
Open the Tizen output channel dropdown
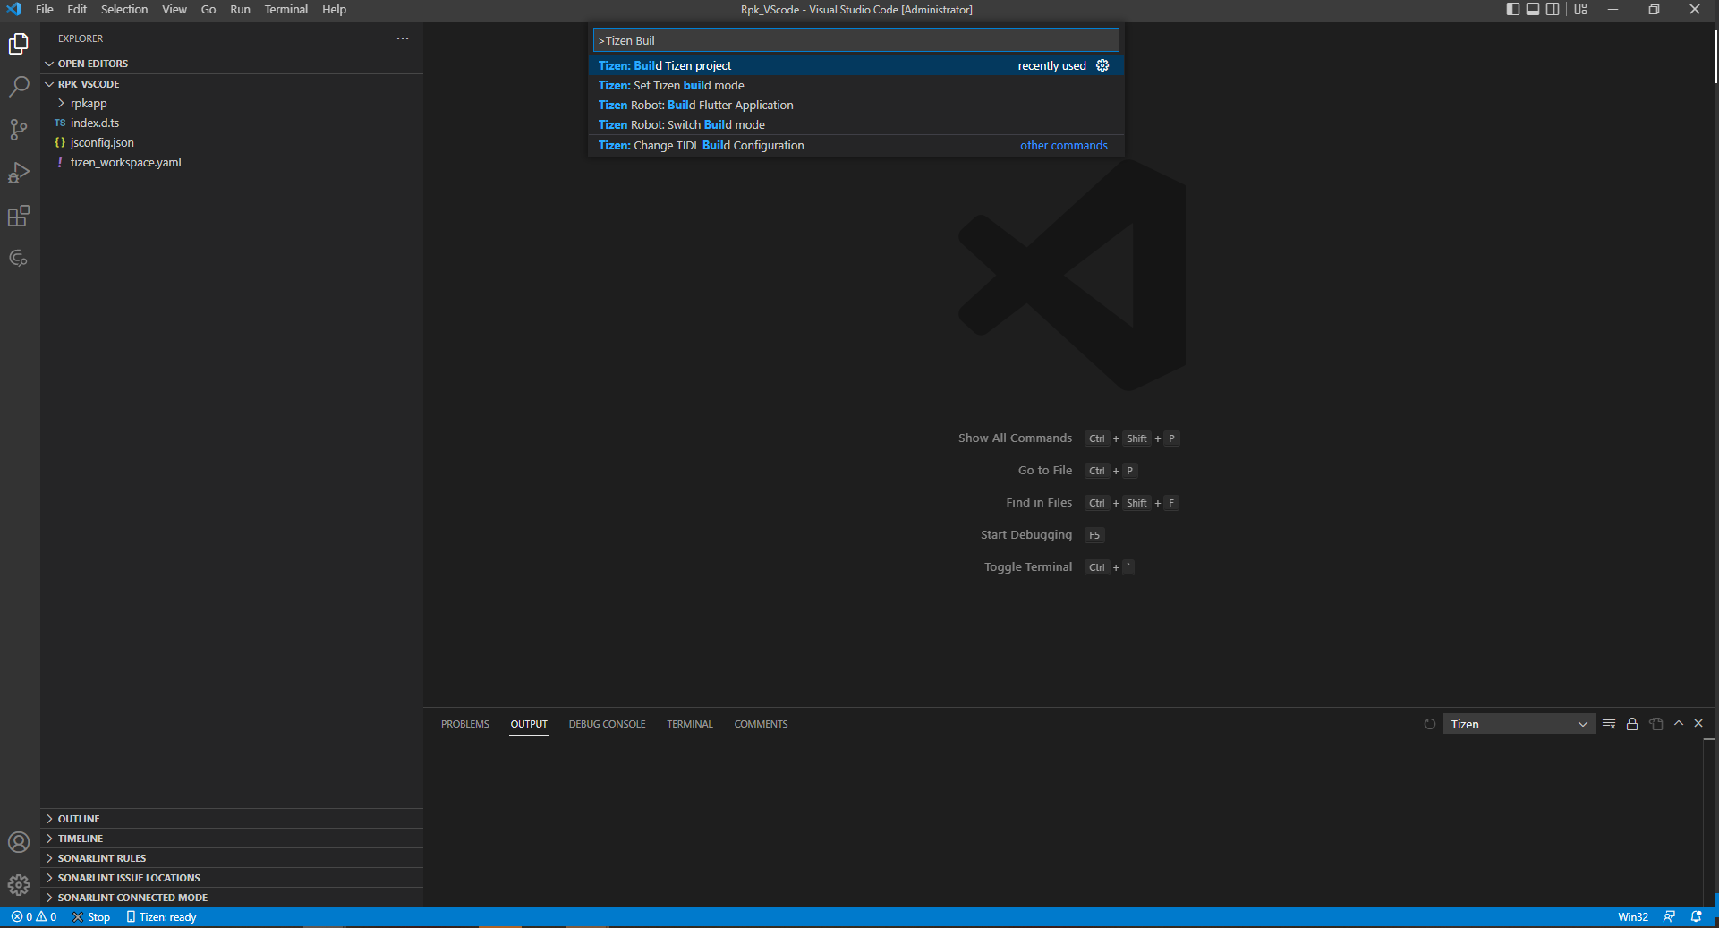(1519, 724)
